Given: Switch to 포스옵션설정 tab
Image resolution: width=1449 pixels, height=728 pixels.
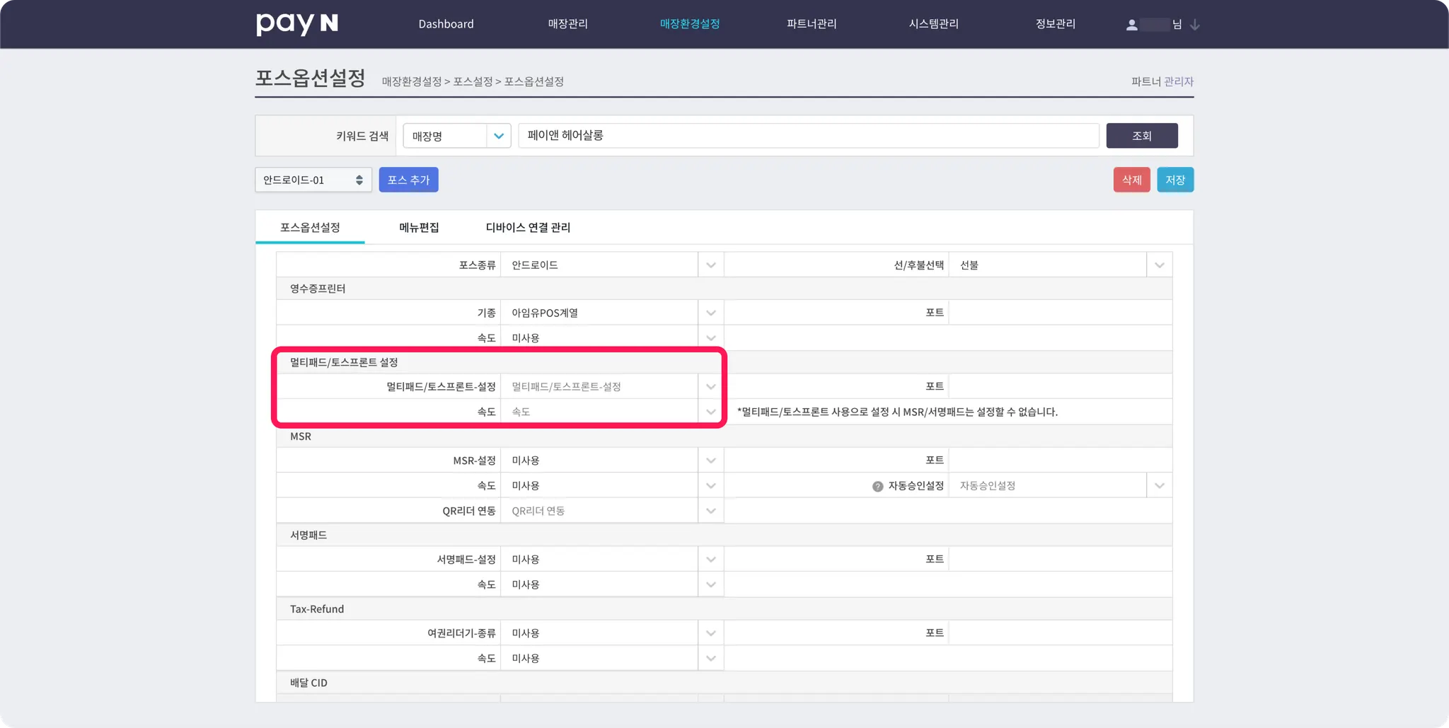Looking at the screenshot, I should click(310, 227).
